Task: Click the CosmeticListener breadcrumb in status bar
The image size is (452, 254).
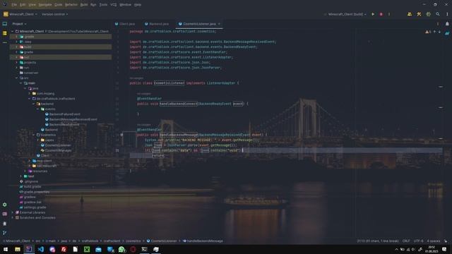Action: coord(162,241)
